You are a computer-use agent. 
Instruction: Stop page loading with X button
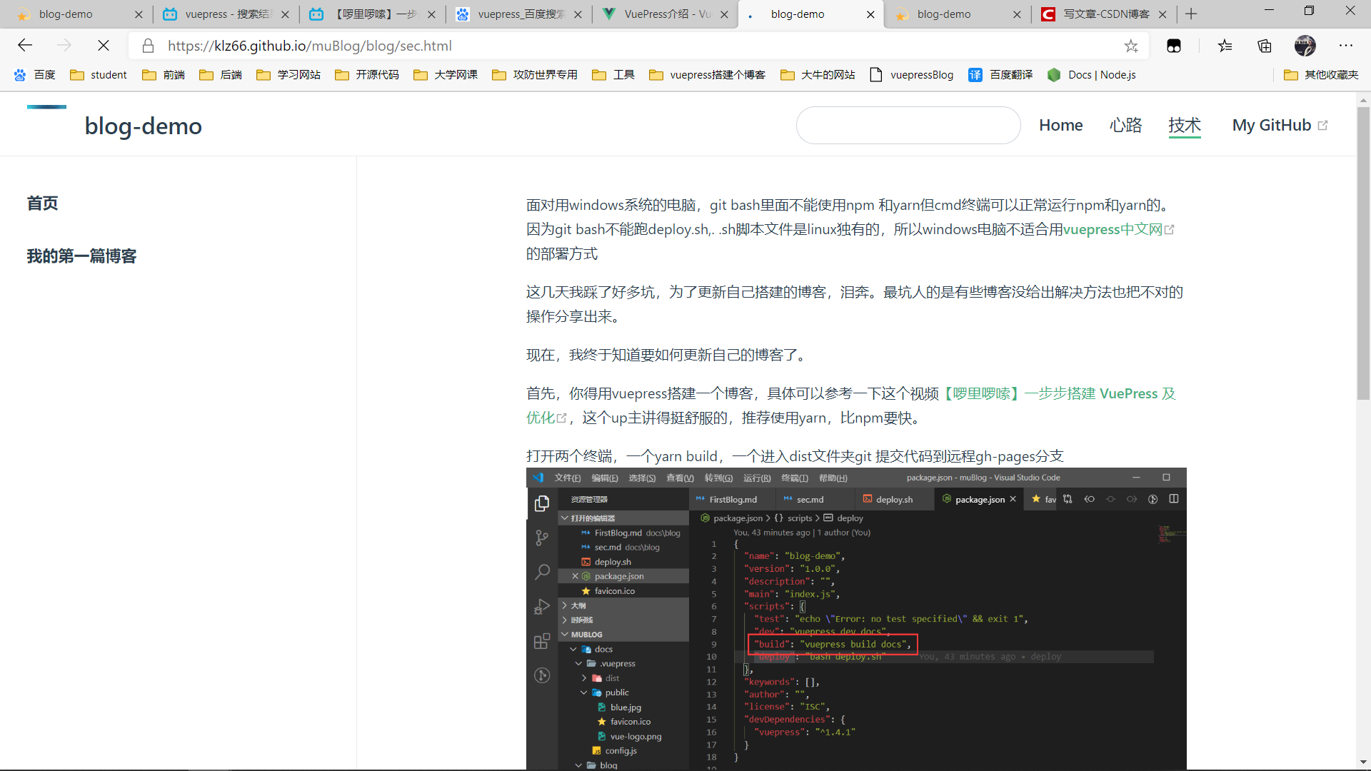[103, 46]
